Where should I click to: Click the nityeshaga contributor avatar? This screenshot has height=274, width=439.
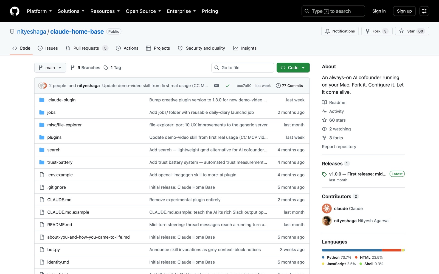(327, 221)
